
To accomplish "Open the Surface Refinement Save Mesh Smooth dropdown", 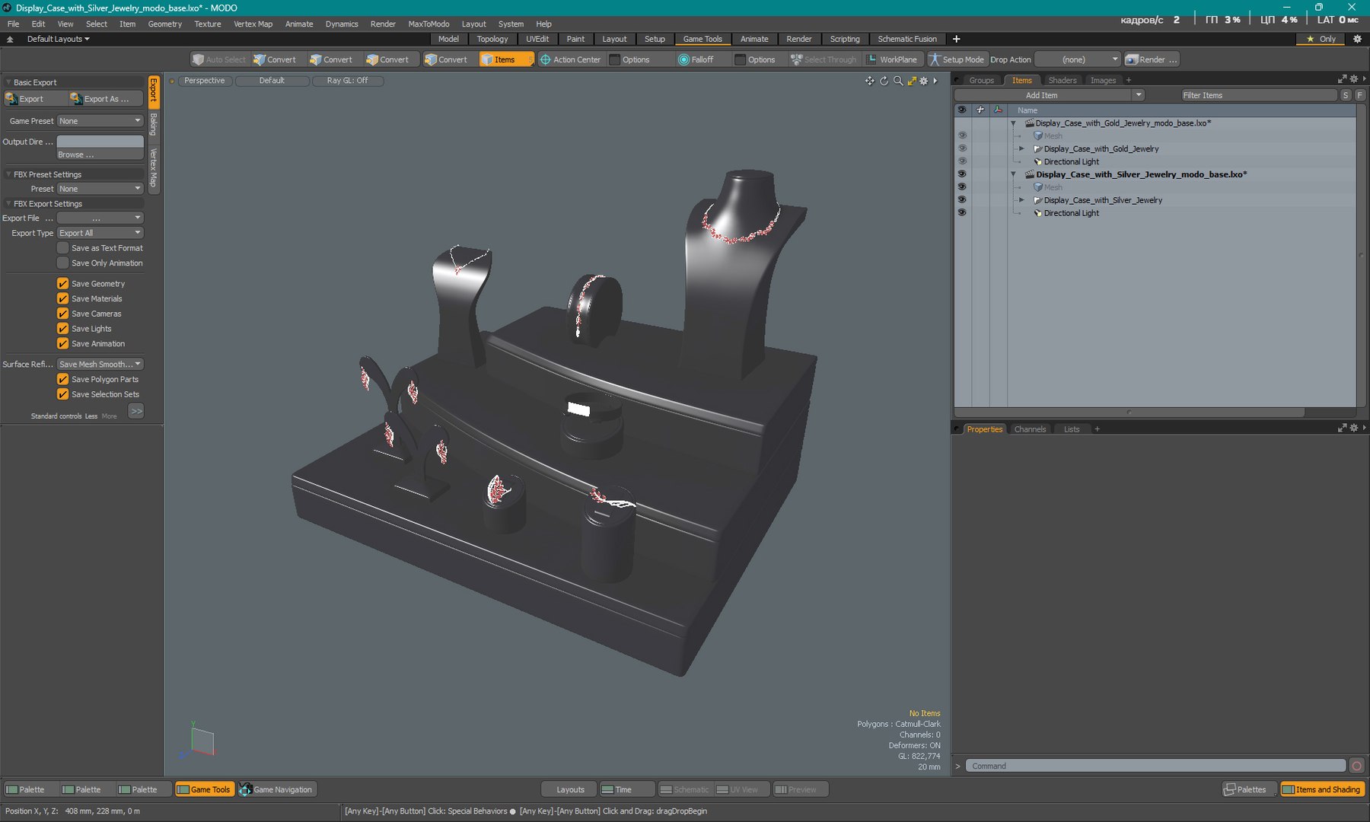I will [x=100, y=365].
